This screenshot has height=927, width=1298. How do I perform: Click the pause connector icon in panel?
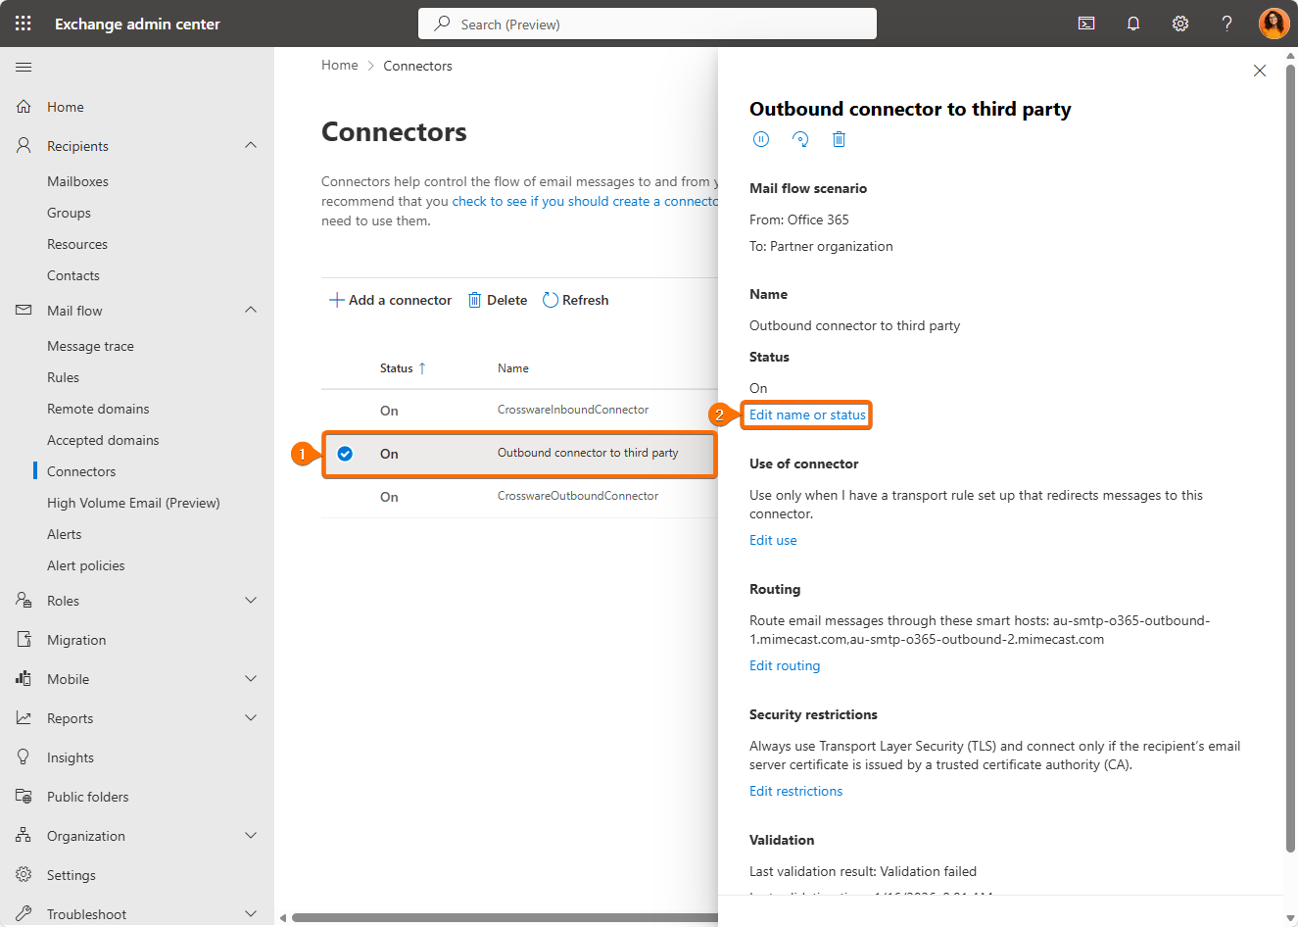761,139
